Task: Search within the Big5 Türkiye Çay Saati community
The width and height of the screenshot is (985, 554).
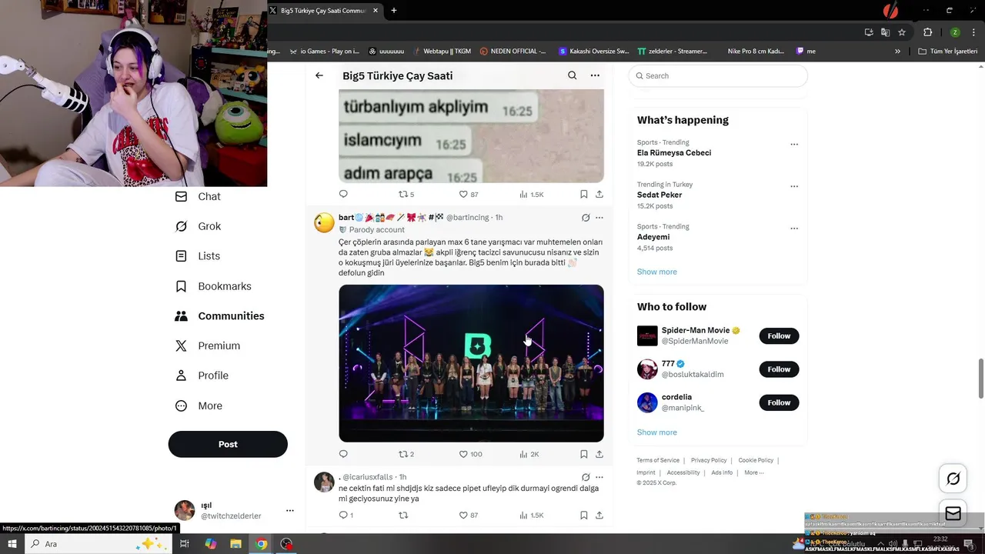Action: [x=572, y=75]
